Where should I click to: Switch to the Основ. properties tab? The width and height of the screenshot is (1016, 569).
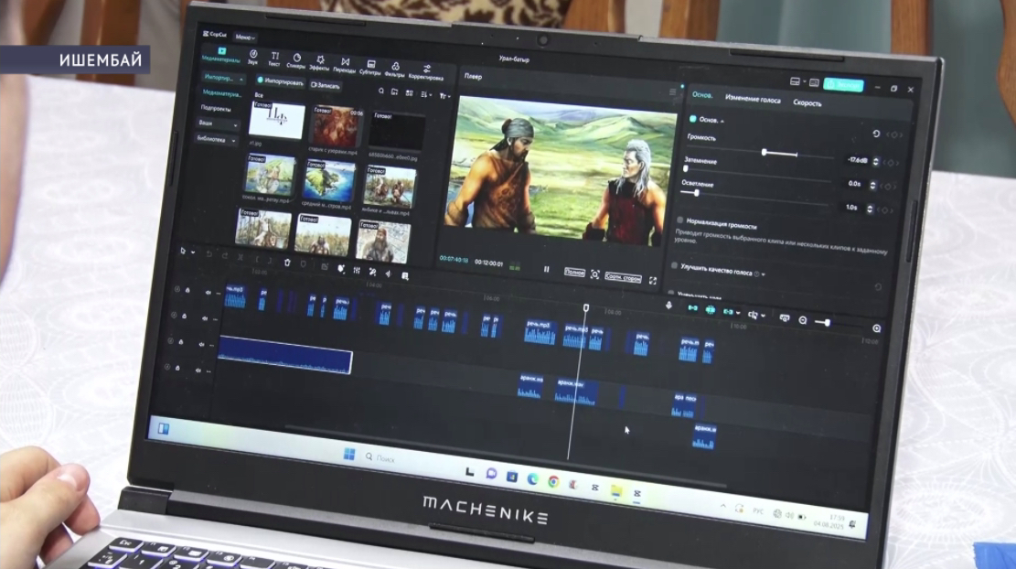(701, 95)
